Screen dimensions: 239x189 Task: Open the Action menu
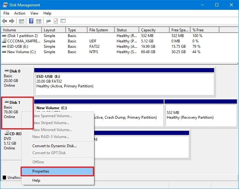[x=20, y=13]
